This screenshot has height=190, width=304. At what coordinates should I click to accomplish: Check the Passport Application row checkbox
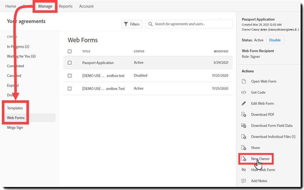click(70, 63)
